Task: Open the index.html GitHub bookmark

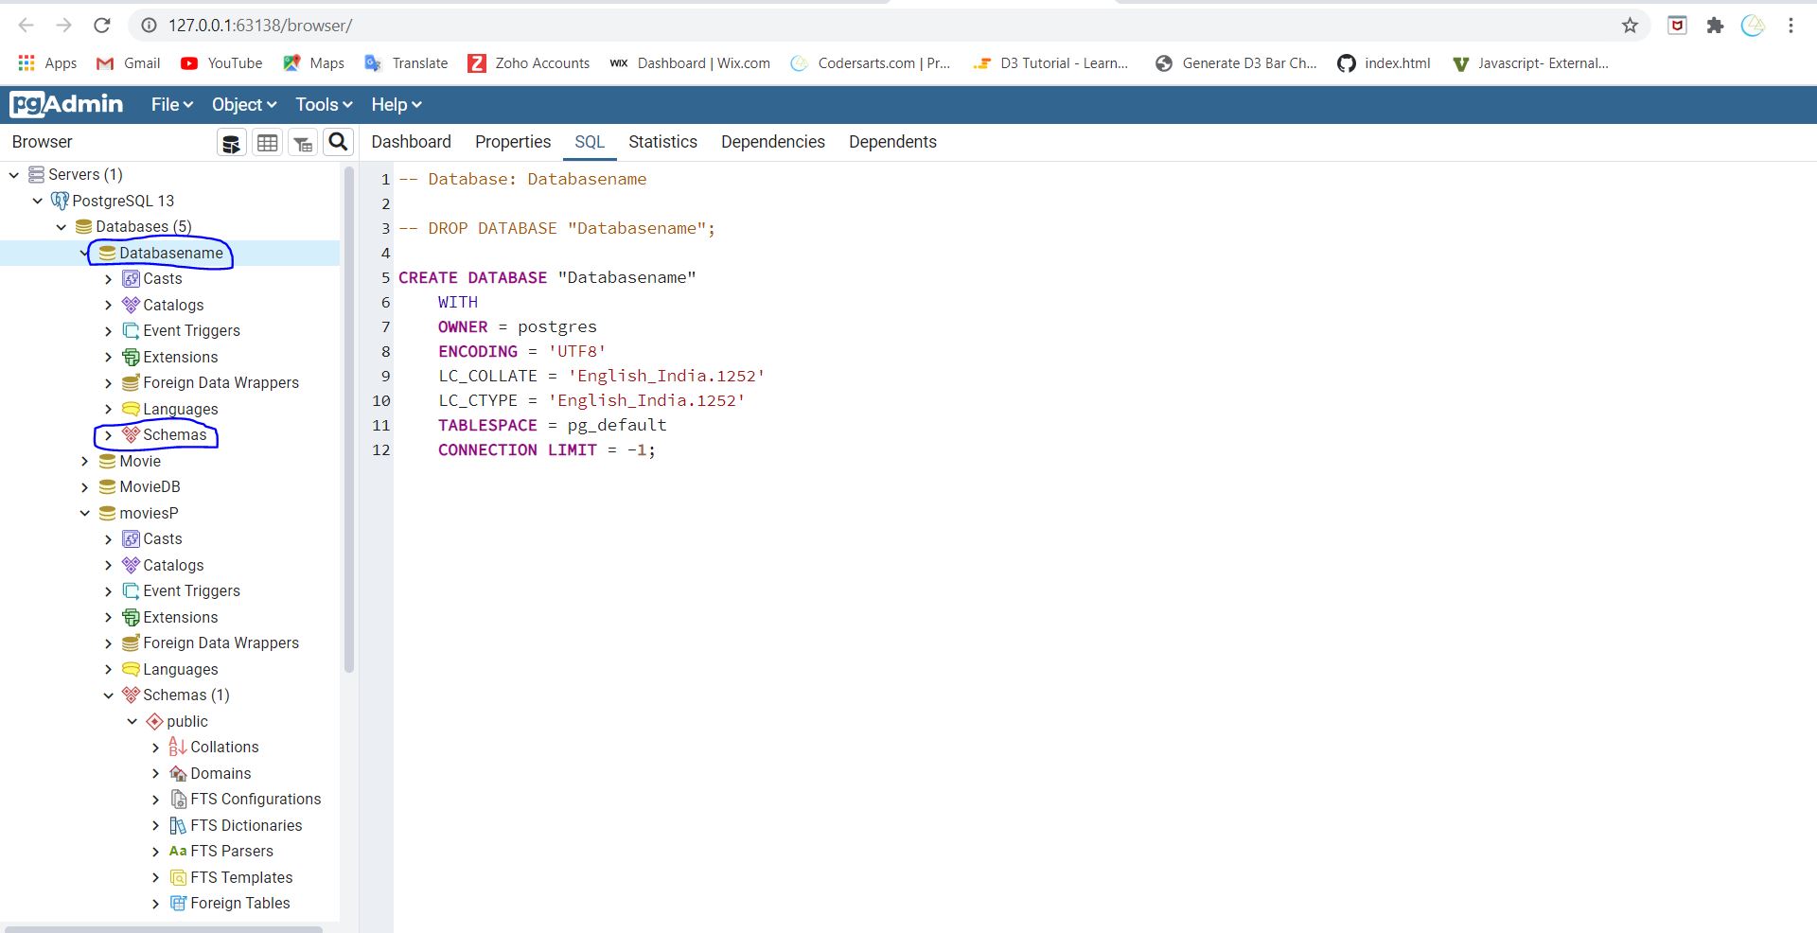Action: coord(1384,63)
